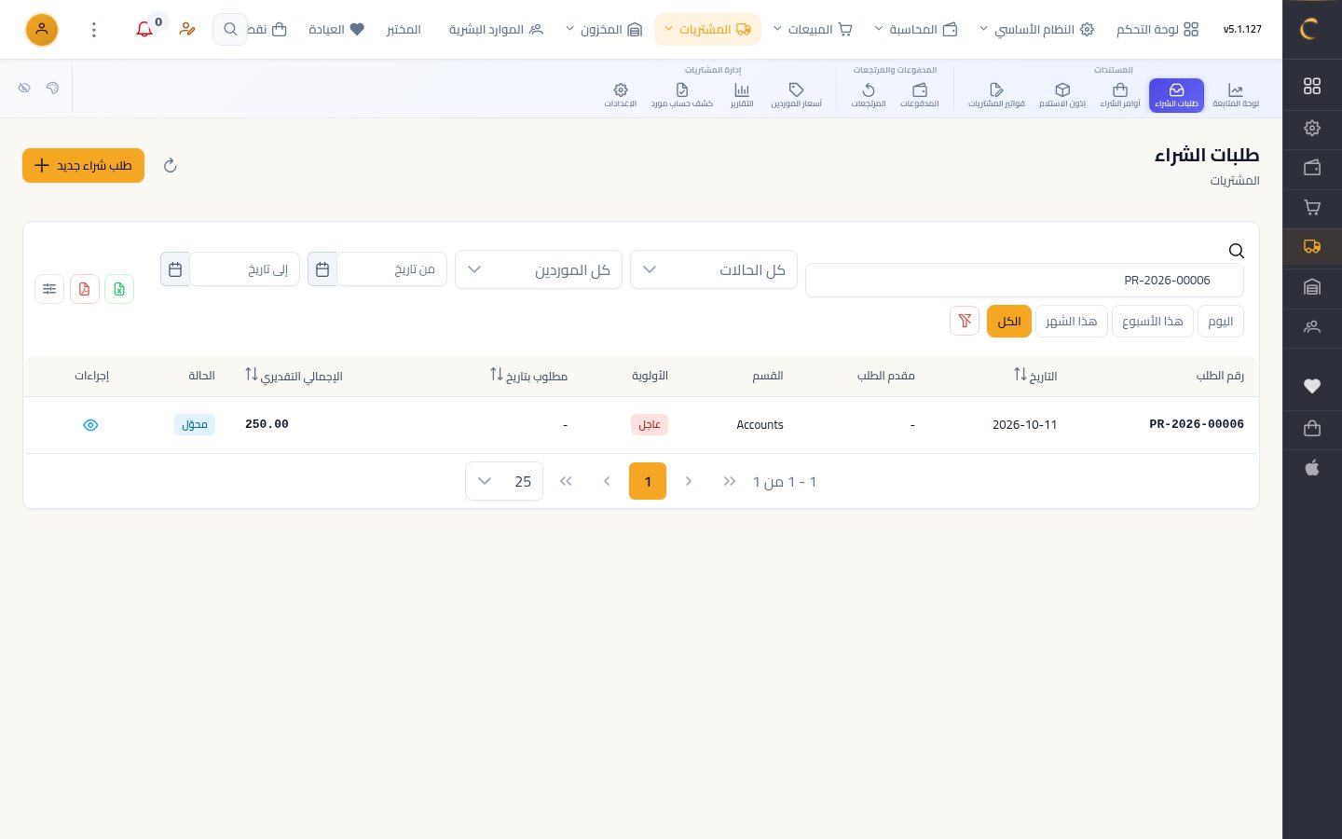The width and height of the screenshot is (1342, 839).
Task: Open the 'المخزون' top menu
Action: [x=604, y=30]
